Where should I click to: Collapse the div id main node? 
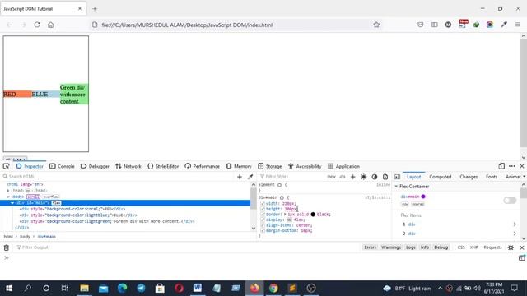(x=12, y=203)
